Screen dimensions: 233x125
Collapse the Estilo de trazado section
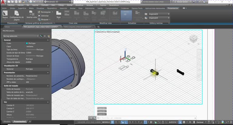[x=48, y=86]
